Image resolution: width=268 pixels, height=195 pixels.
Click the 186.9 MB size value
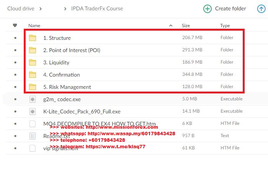pyautogui.click(x=192, y=62)
